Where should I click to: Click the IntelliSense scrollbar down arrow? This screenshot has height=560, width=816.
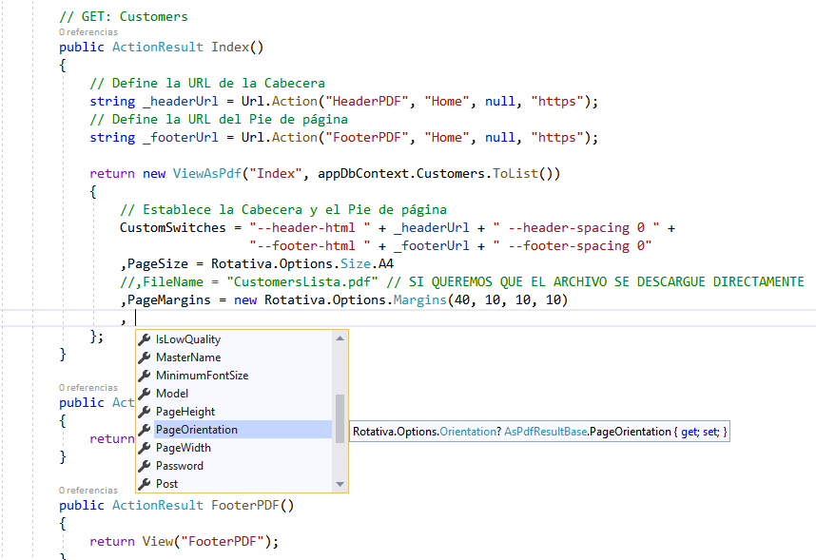pyautogui.click(x=340, y=484)
